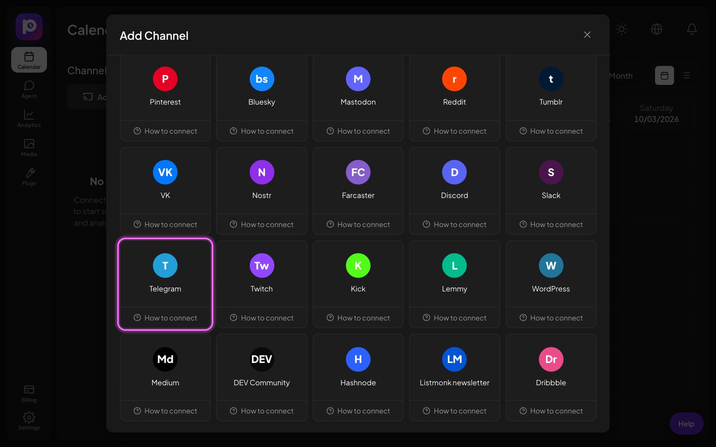This screenshot has height=447, width=716.
Task: Select the Month view tab
Action: 621,76
